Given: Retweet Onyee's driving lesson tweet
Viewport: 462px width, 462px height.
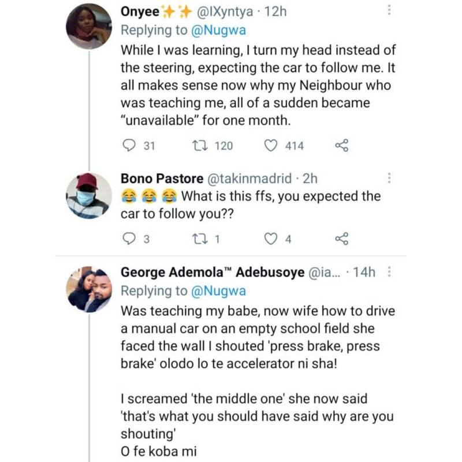Looking at the screenshot, I should pos(200,146).
